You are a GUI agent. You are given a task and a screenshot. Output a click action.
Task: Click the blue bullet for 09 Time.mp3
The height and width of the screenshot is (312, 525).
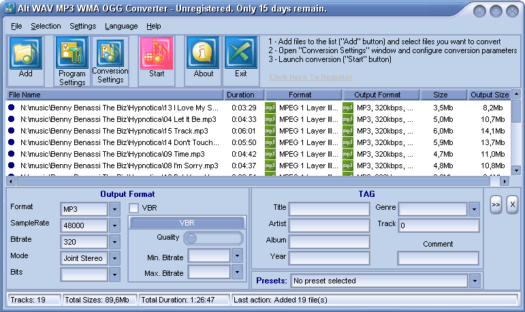coord(12,154)
